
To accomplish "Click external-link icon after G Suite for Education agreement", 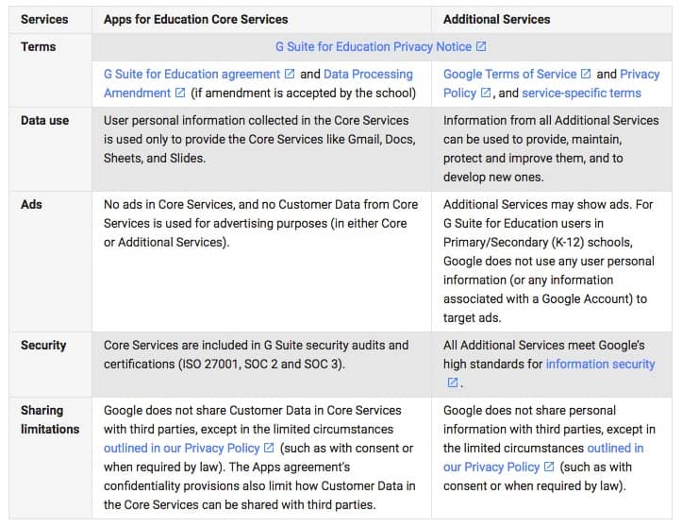I will (x=290, y=74).
